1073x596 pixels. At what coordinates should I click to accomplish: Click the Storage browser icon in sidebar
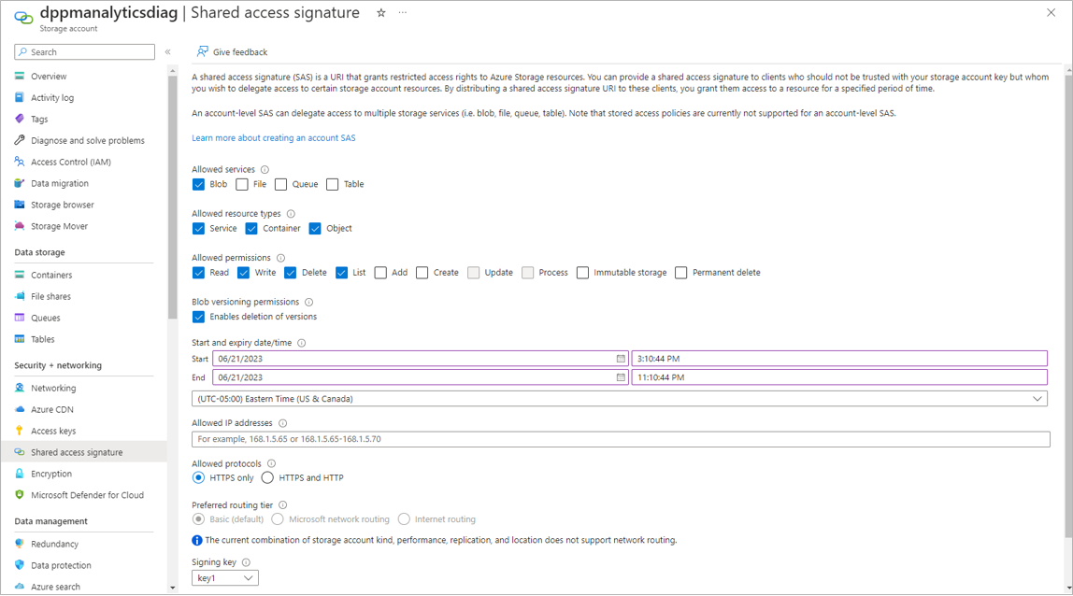click(19, 205)
